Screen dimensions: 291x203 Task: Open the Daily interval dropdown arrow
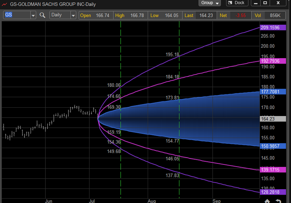[73, 15]
